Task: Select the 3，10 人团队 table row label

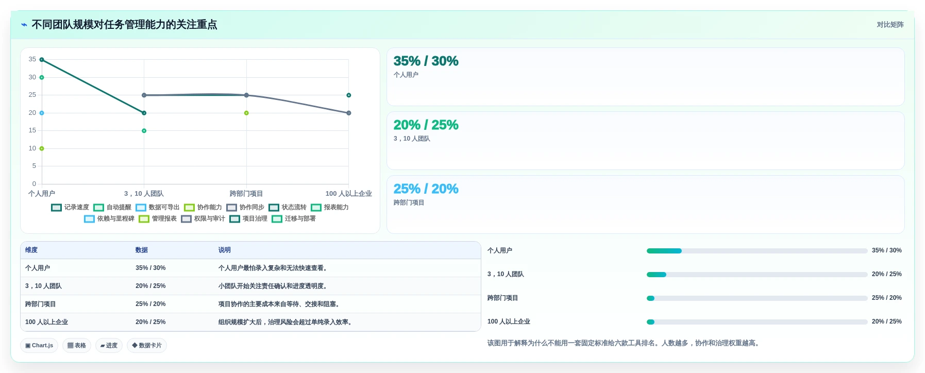Action: coord(43,286)
